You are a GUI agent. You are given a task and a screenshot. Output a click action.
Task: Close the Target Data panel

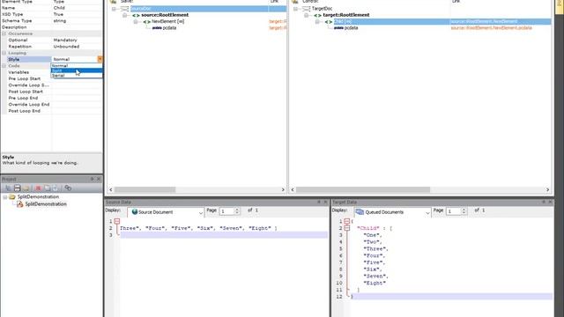tap(550, 202)
